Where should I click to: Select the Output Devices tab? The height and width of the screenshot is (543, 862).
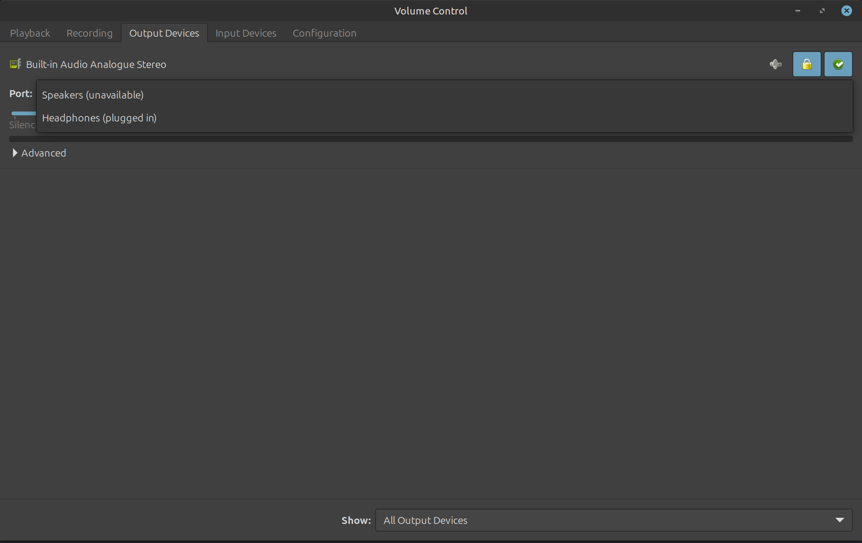(x=164, y=33)
